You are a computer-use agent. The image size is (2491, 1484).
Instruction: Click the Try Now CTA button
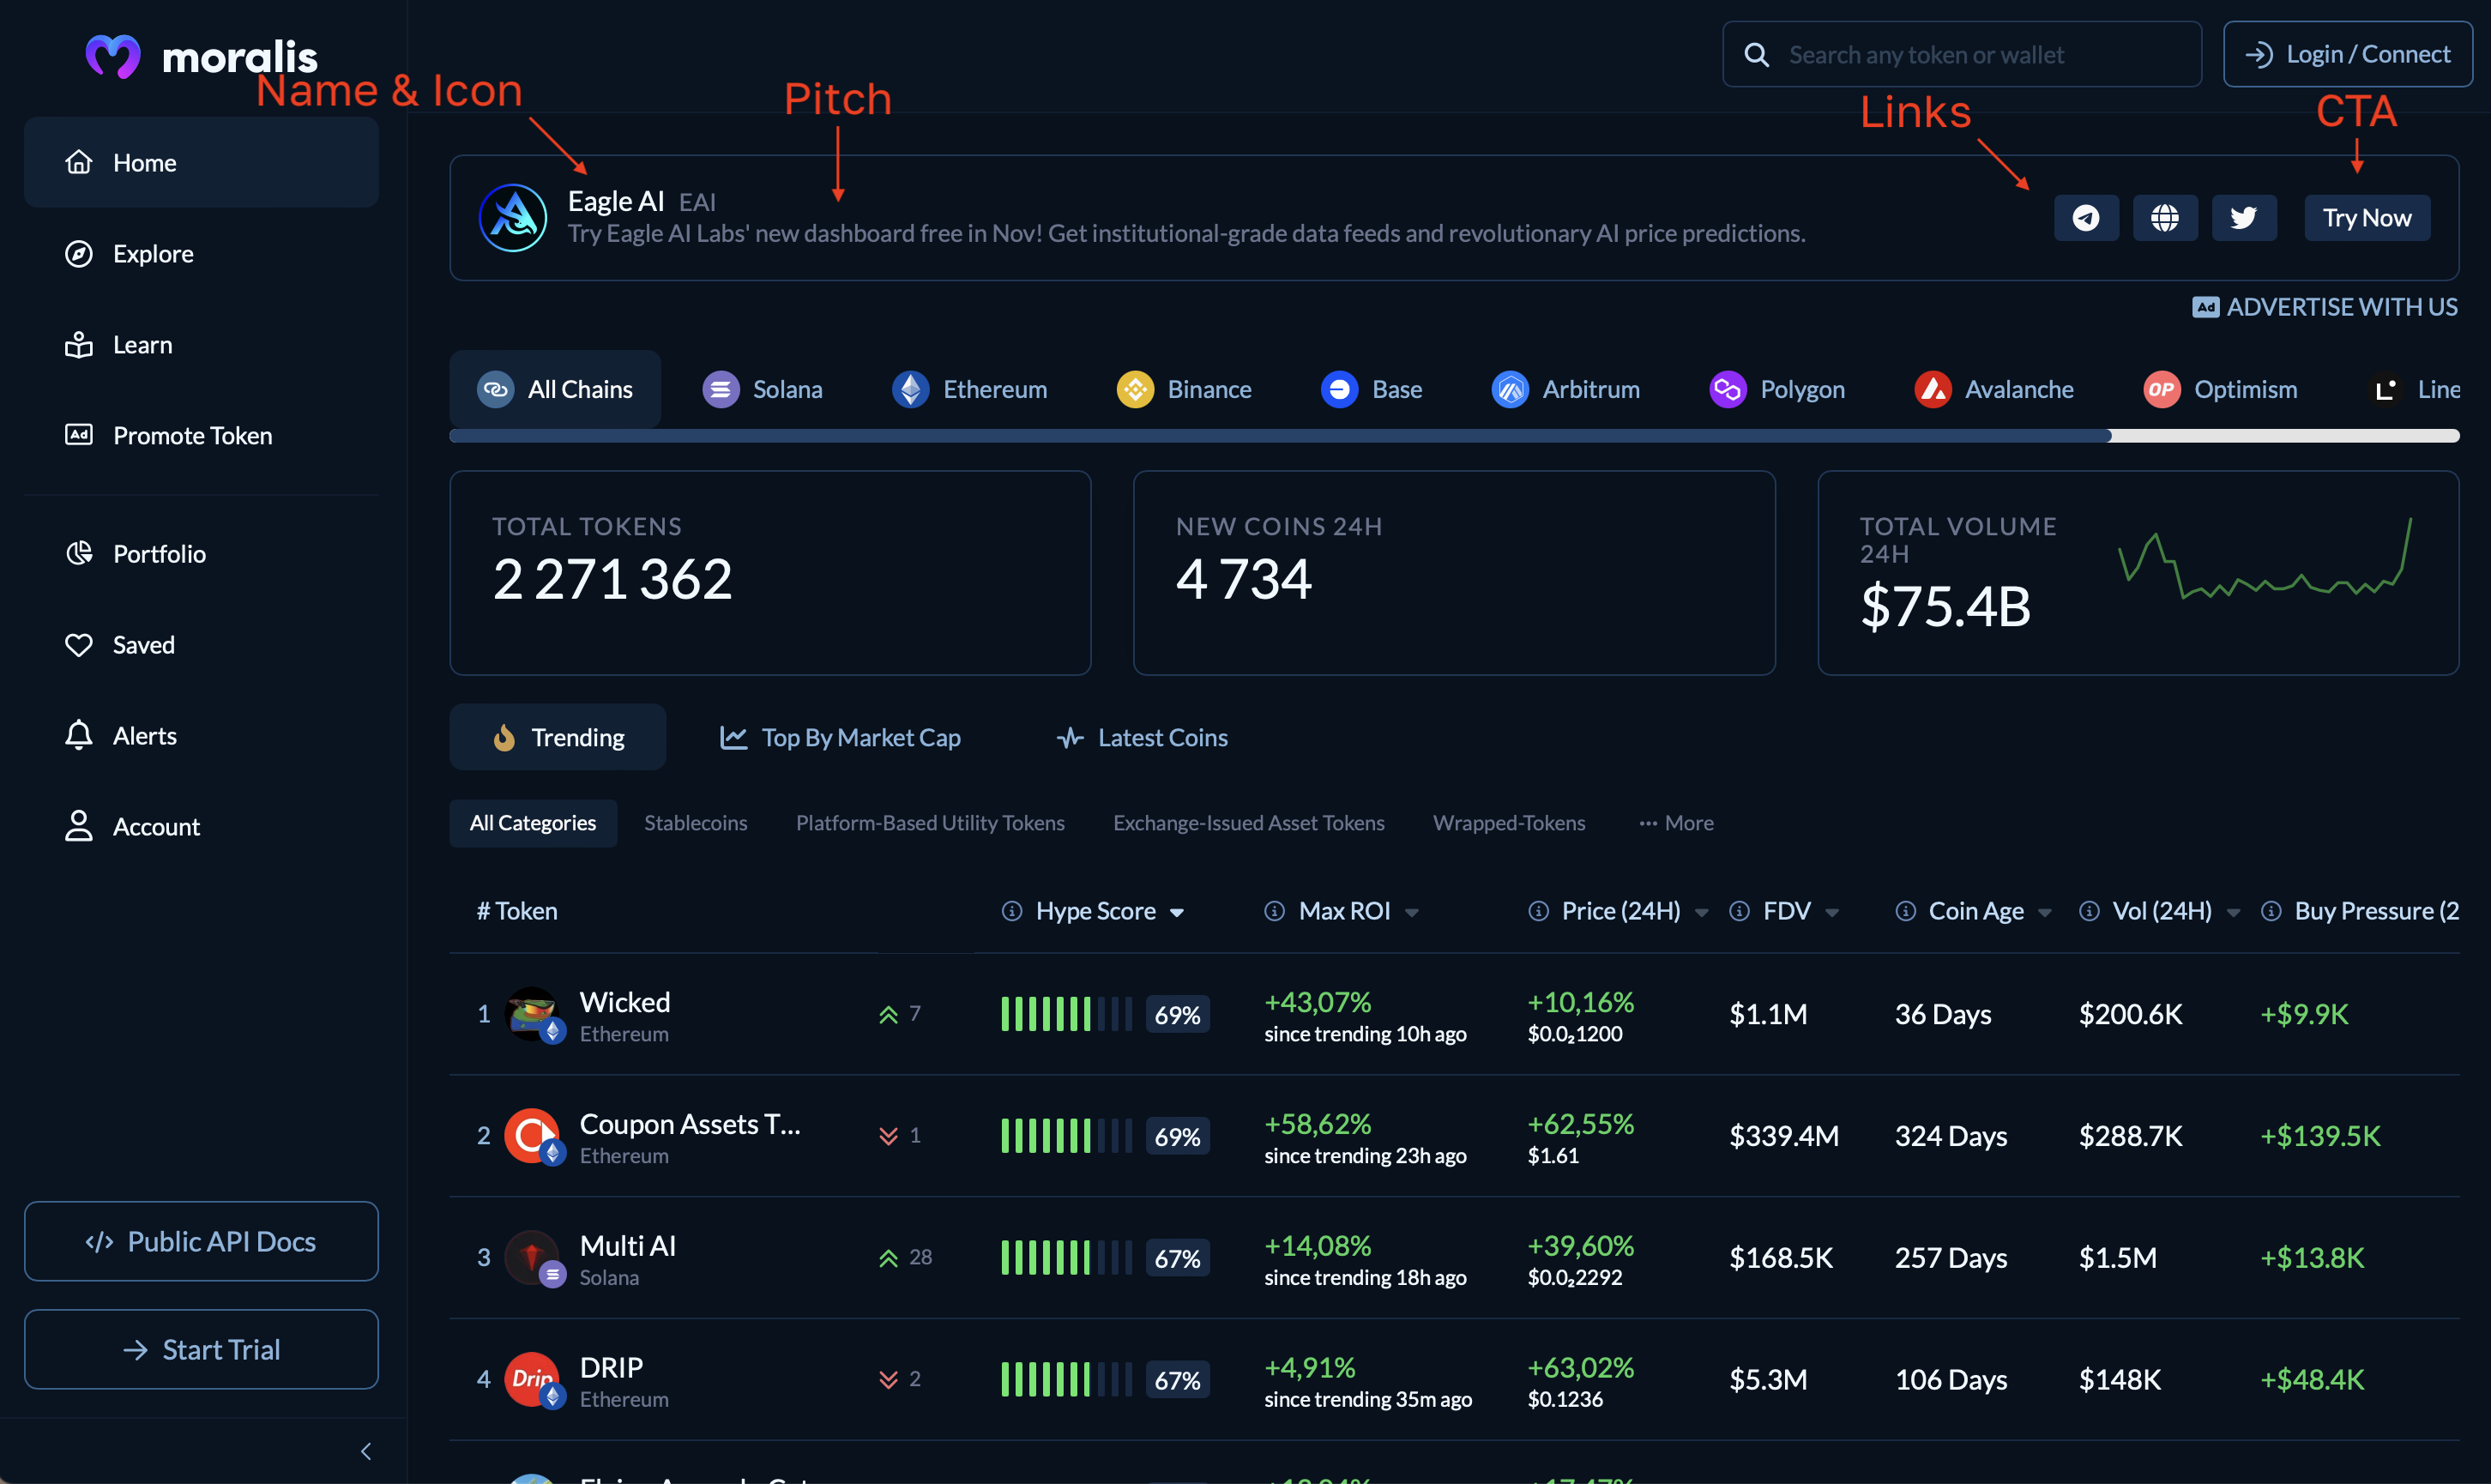(2367, 215)
